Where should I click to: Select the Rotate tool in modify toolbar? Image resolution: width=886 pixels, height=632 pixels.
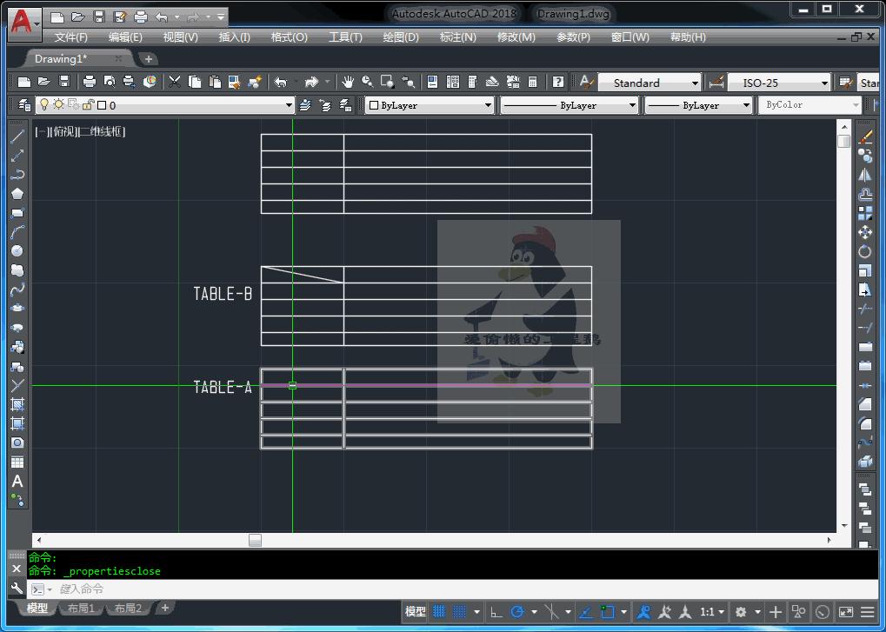pyautogui.click(x=865, y=251)
